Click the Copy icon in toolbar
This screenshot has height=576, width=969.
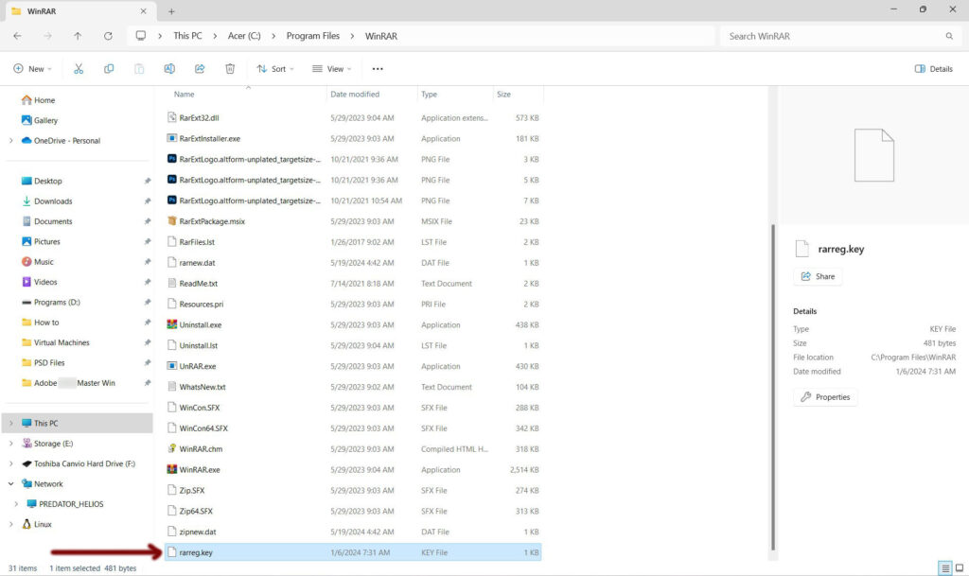109,69
